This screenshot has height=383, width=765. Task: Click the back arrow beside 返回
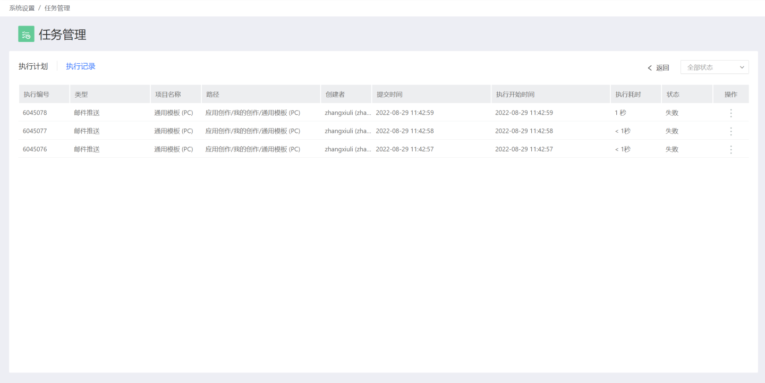point(650,68)
